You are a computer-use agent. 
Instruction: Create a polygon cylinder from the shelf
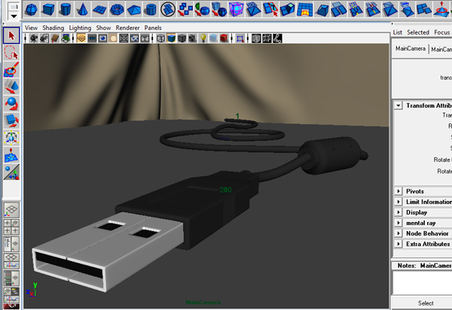click(66, 9)
